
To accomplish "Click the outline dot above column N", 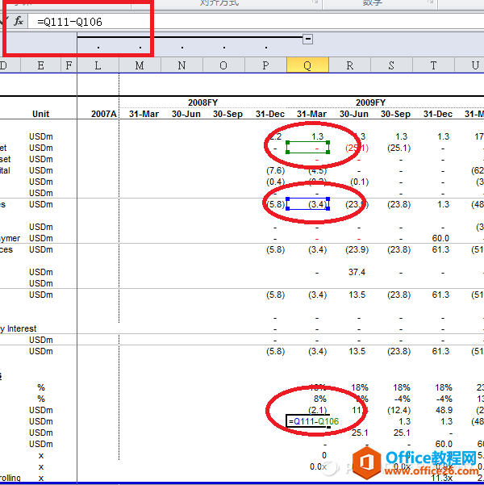I will tap(182, 48).
